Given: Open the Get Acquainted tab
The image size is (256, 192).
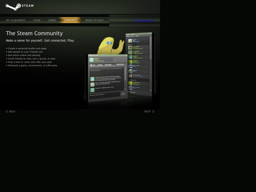Looking at the screenshot, I should click(x=16, y=20).
